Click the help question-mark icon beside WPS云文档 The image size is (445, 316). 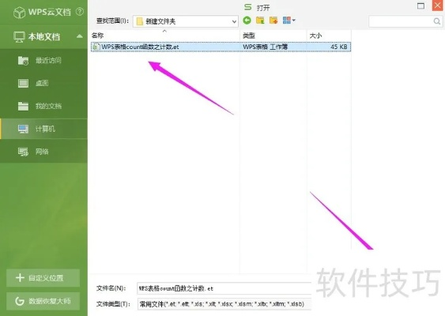(x=80, y=12)
